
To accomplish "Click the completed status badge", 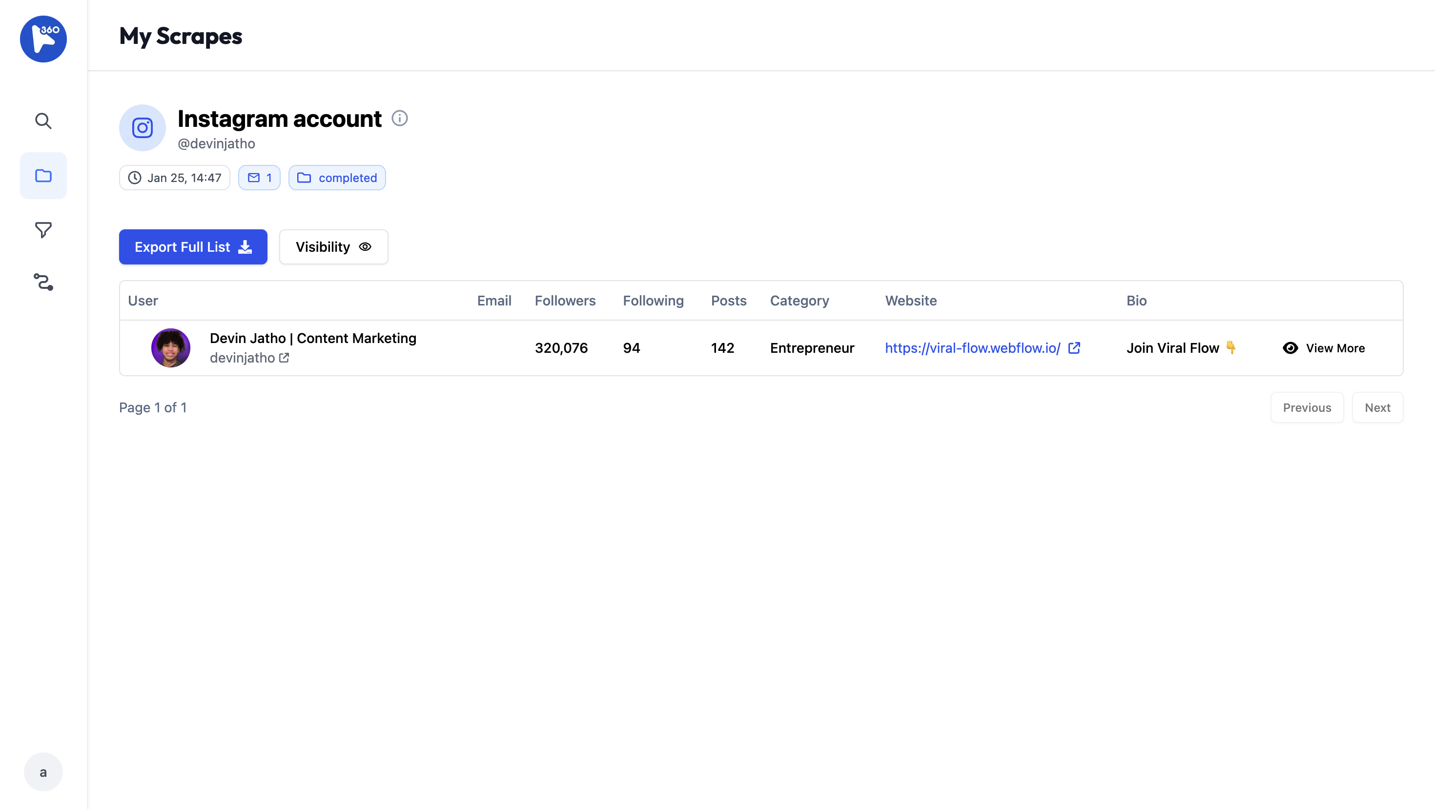I will tap(336, 178).
